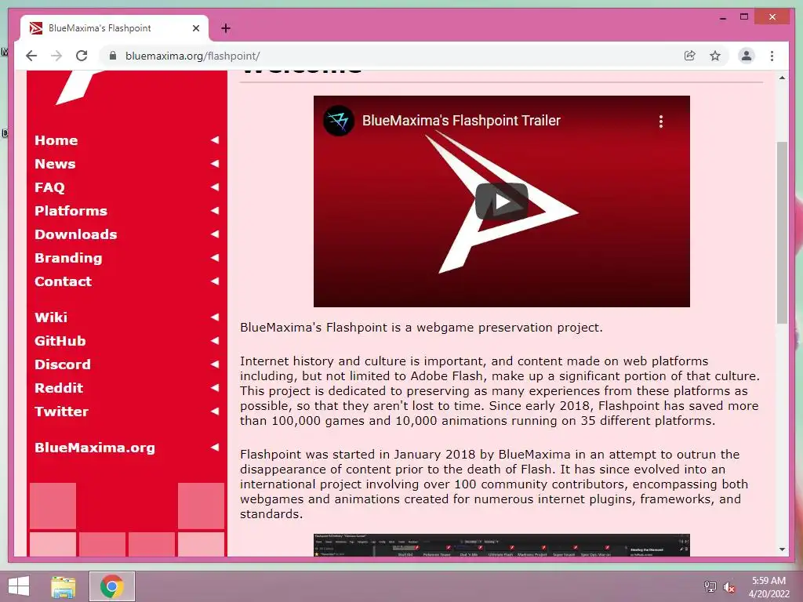Open the YouTube video options menu

[x=661, y=121]
